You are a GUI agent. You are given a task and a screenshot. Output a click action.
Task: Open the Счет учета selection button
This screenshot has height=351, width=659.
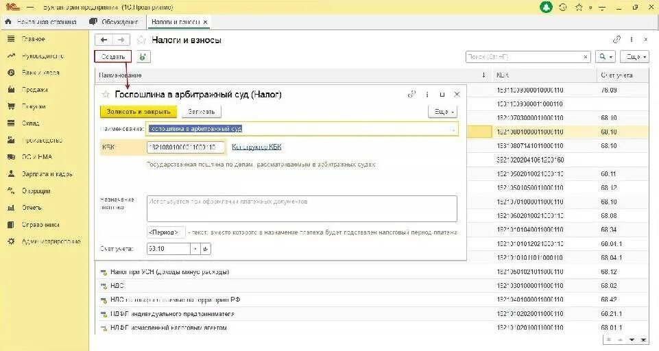pos(205,249)
